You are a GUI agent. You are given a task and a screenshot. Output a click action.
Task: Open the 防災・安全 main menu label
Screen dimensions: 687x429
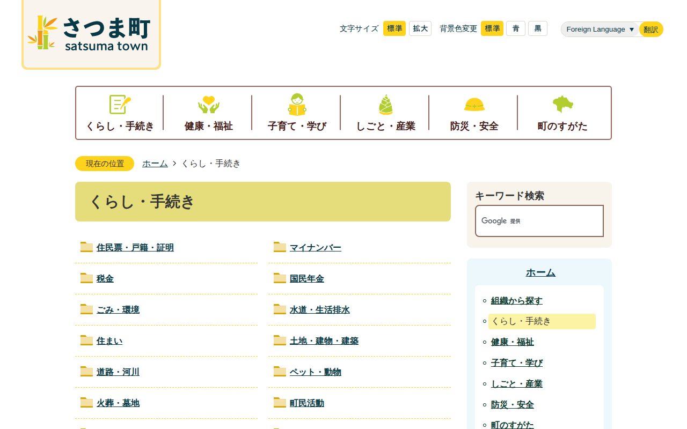(474, 126)
